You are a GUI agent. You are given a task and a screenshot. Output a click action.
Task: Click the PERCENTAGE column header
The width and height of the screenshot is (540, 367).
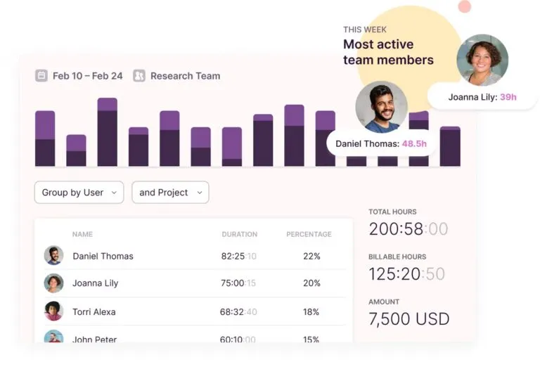[309, 234]
